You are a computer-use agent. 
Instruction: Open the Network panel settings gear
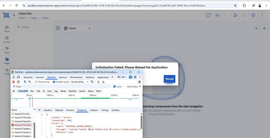click(x=139, y=82)
